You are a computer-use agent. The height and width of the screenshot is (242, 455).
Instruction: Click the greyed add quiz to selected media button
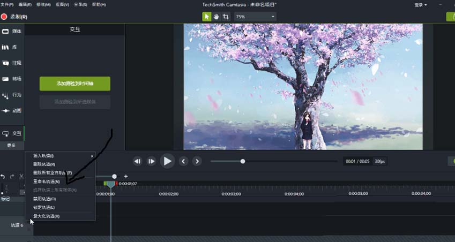(x=75, y=102)
